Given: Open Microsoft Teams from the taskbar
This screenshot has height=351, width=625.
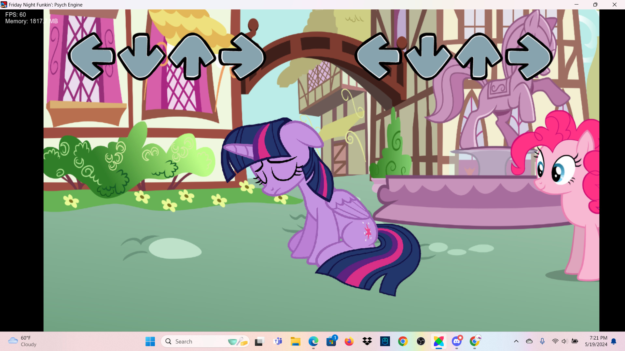Looking at the screenshot, I should (x=278, y=341).
